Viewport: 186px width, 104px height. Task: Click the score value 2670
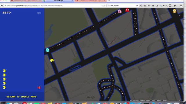[x=6, y=13]
